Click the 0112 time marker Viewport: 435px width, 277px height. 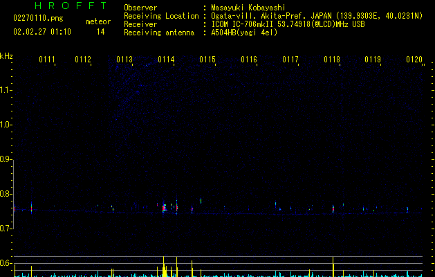coord(83,60)
